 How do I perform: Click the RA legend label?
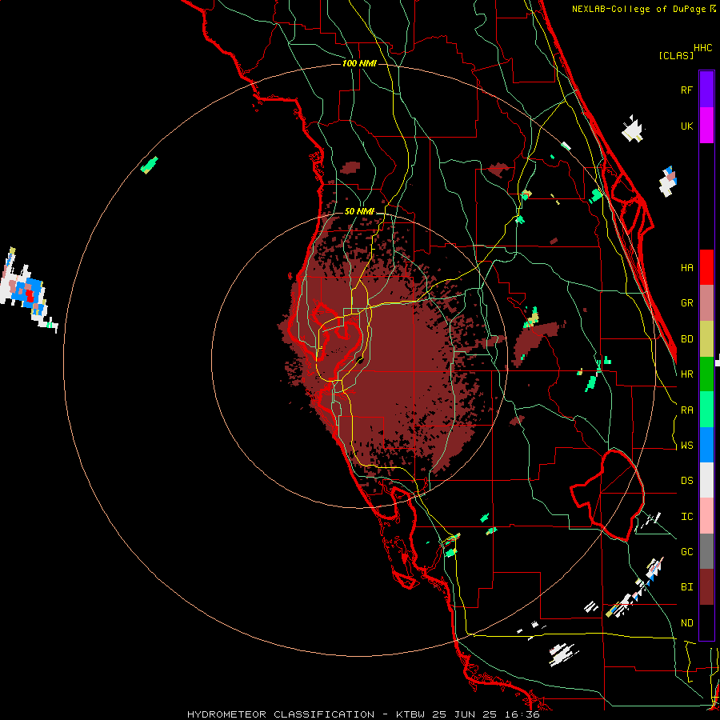click(x=686, y=410)
